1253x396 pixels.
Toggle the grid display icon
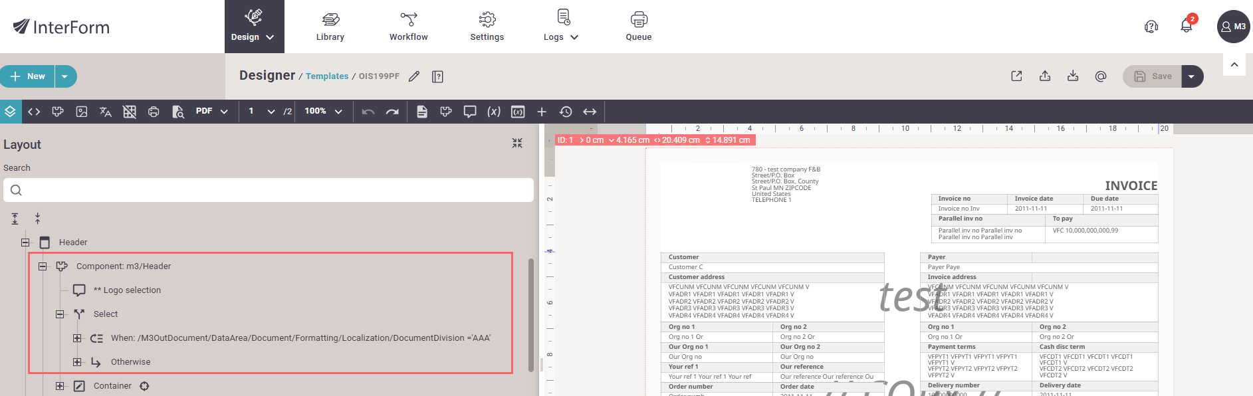tap(130, 112)
